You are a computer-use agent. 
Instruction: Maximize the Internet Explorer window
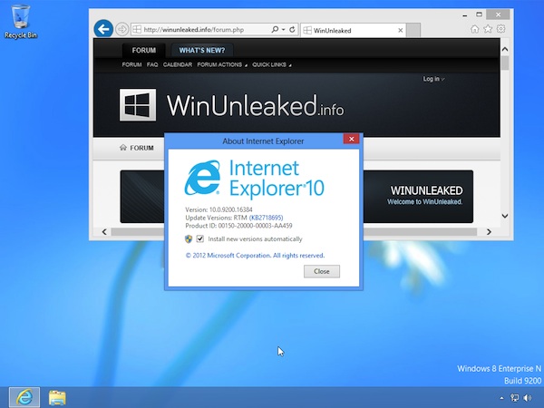pyautogui.click(x=479, y=15)
